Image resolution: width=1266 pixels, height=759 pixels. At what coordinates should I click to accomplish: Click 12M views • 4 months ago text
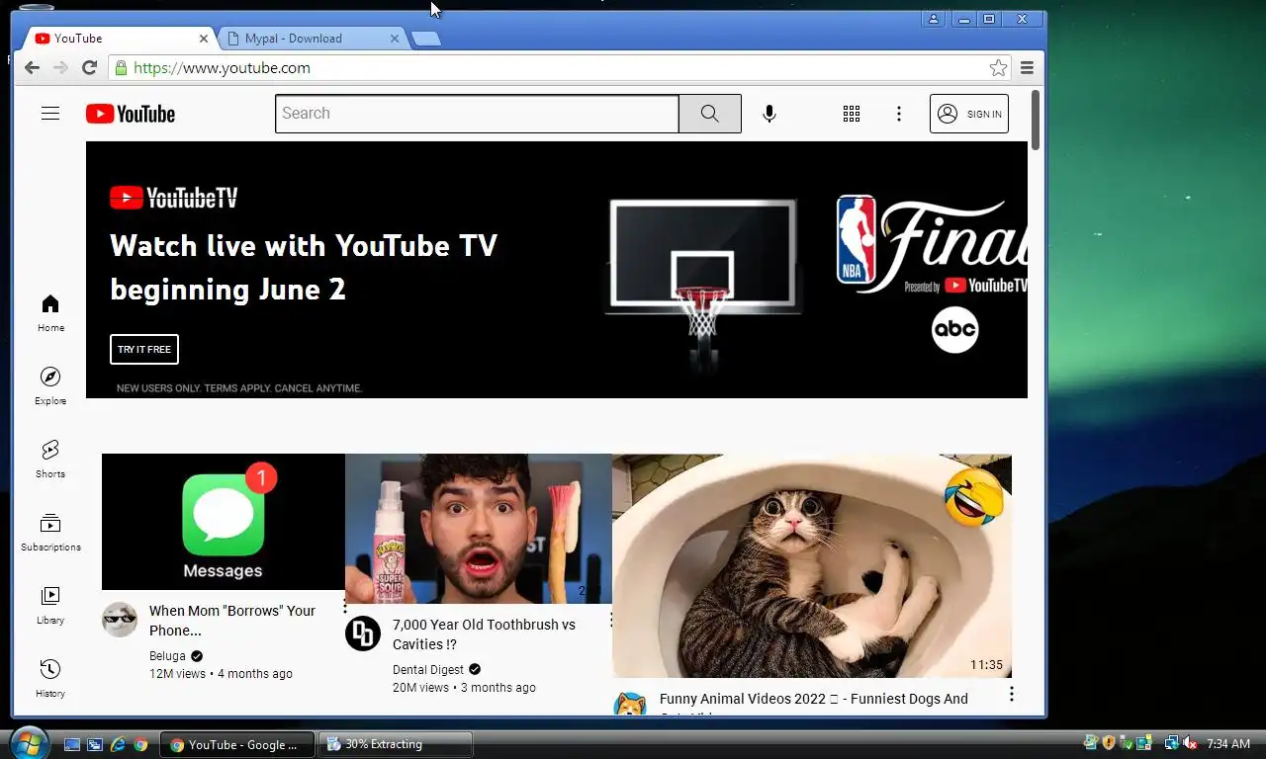click(x=221, y=674)
